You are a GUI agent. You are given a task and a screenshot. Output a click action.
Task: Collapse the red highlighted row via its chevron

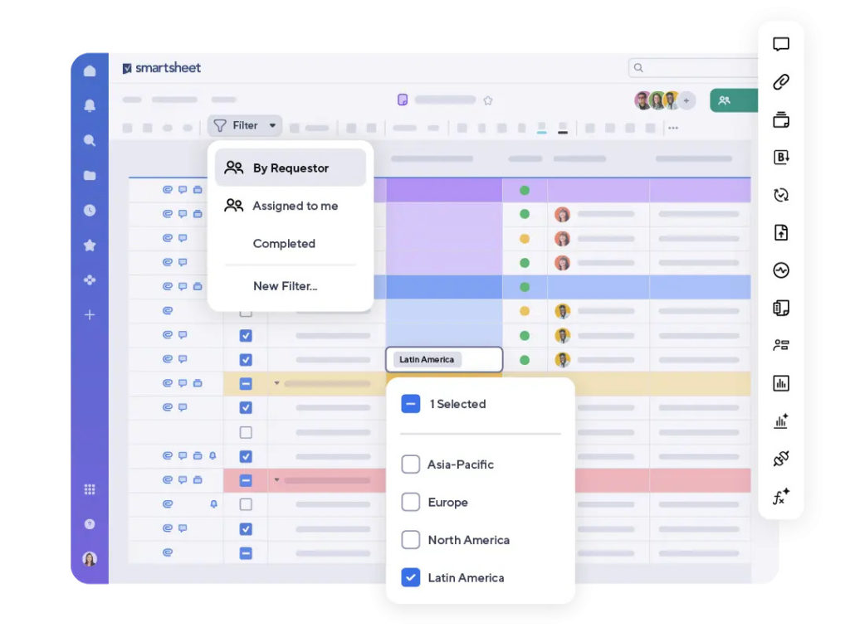tap(276, 480)
